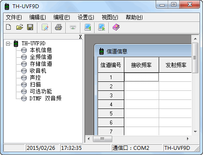Select channel row header 6
Screen dimensions: 203x155
[x=111, y=122]
